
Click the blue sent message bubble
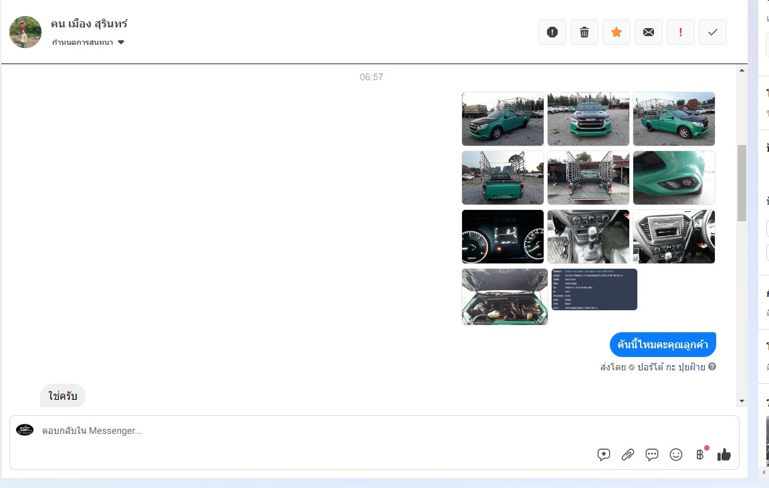[x=663, y=344]
